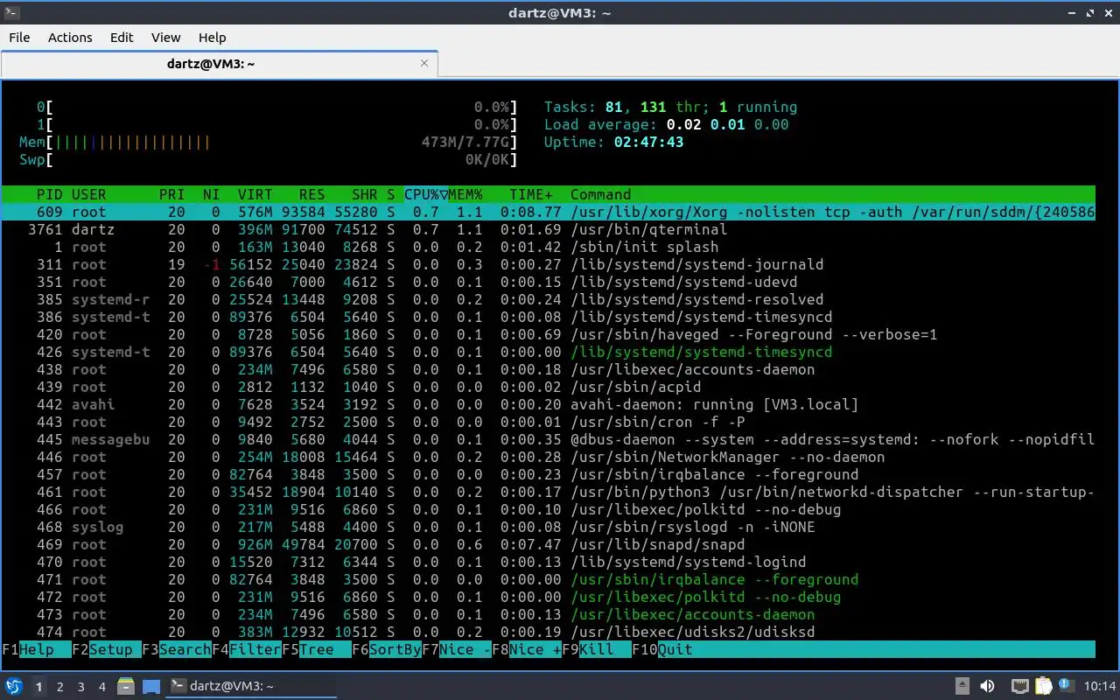
Task: Open the Help menu
Action: coord(212,38)
